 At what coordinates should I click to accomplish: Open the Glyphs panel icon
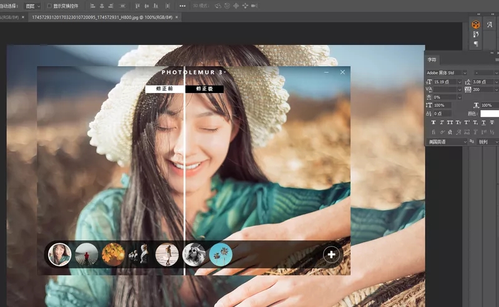click(490, 24)
